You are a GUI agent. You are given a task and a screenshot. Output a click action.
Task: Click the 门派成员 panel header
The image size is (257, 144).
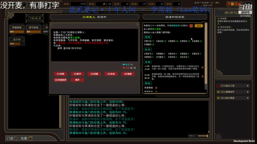coord(34,18)
